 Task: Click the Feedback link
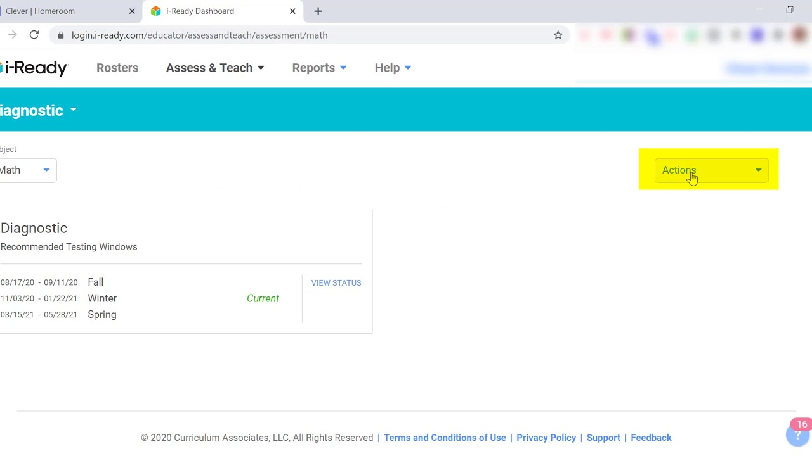(651, 438)
